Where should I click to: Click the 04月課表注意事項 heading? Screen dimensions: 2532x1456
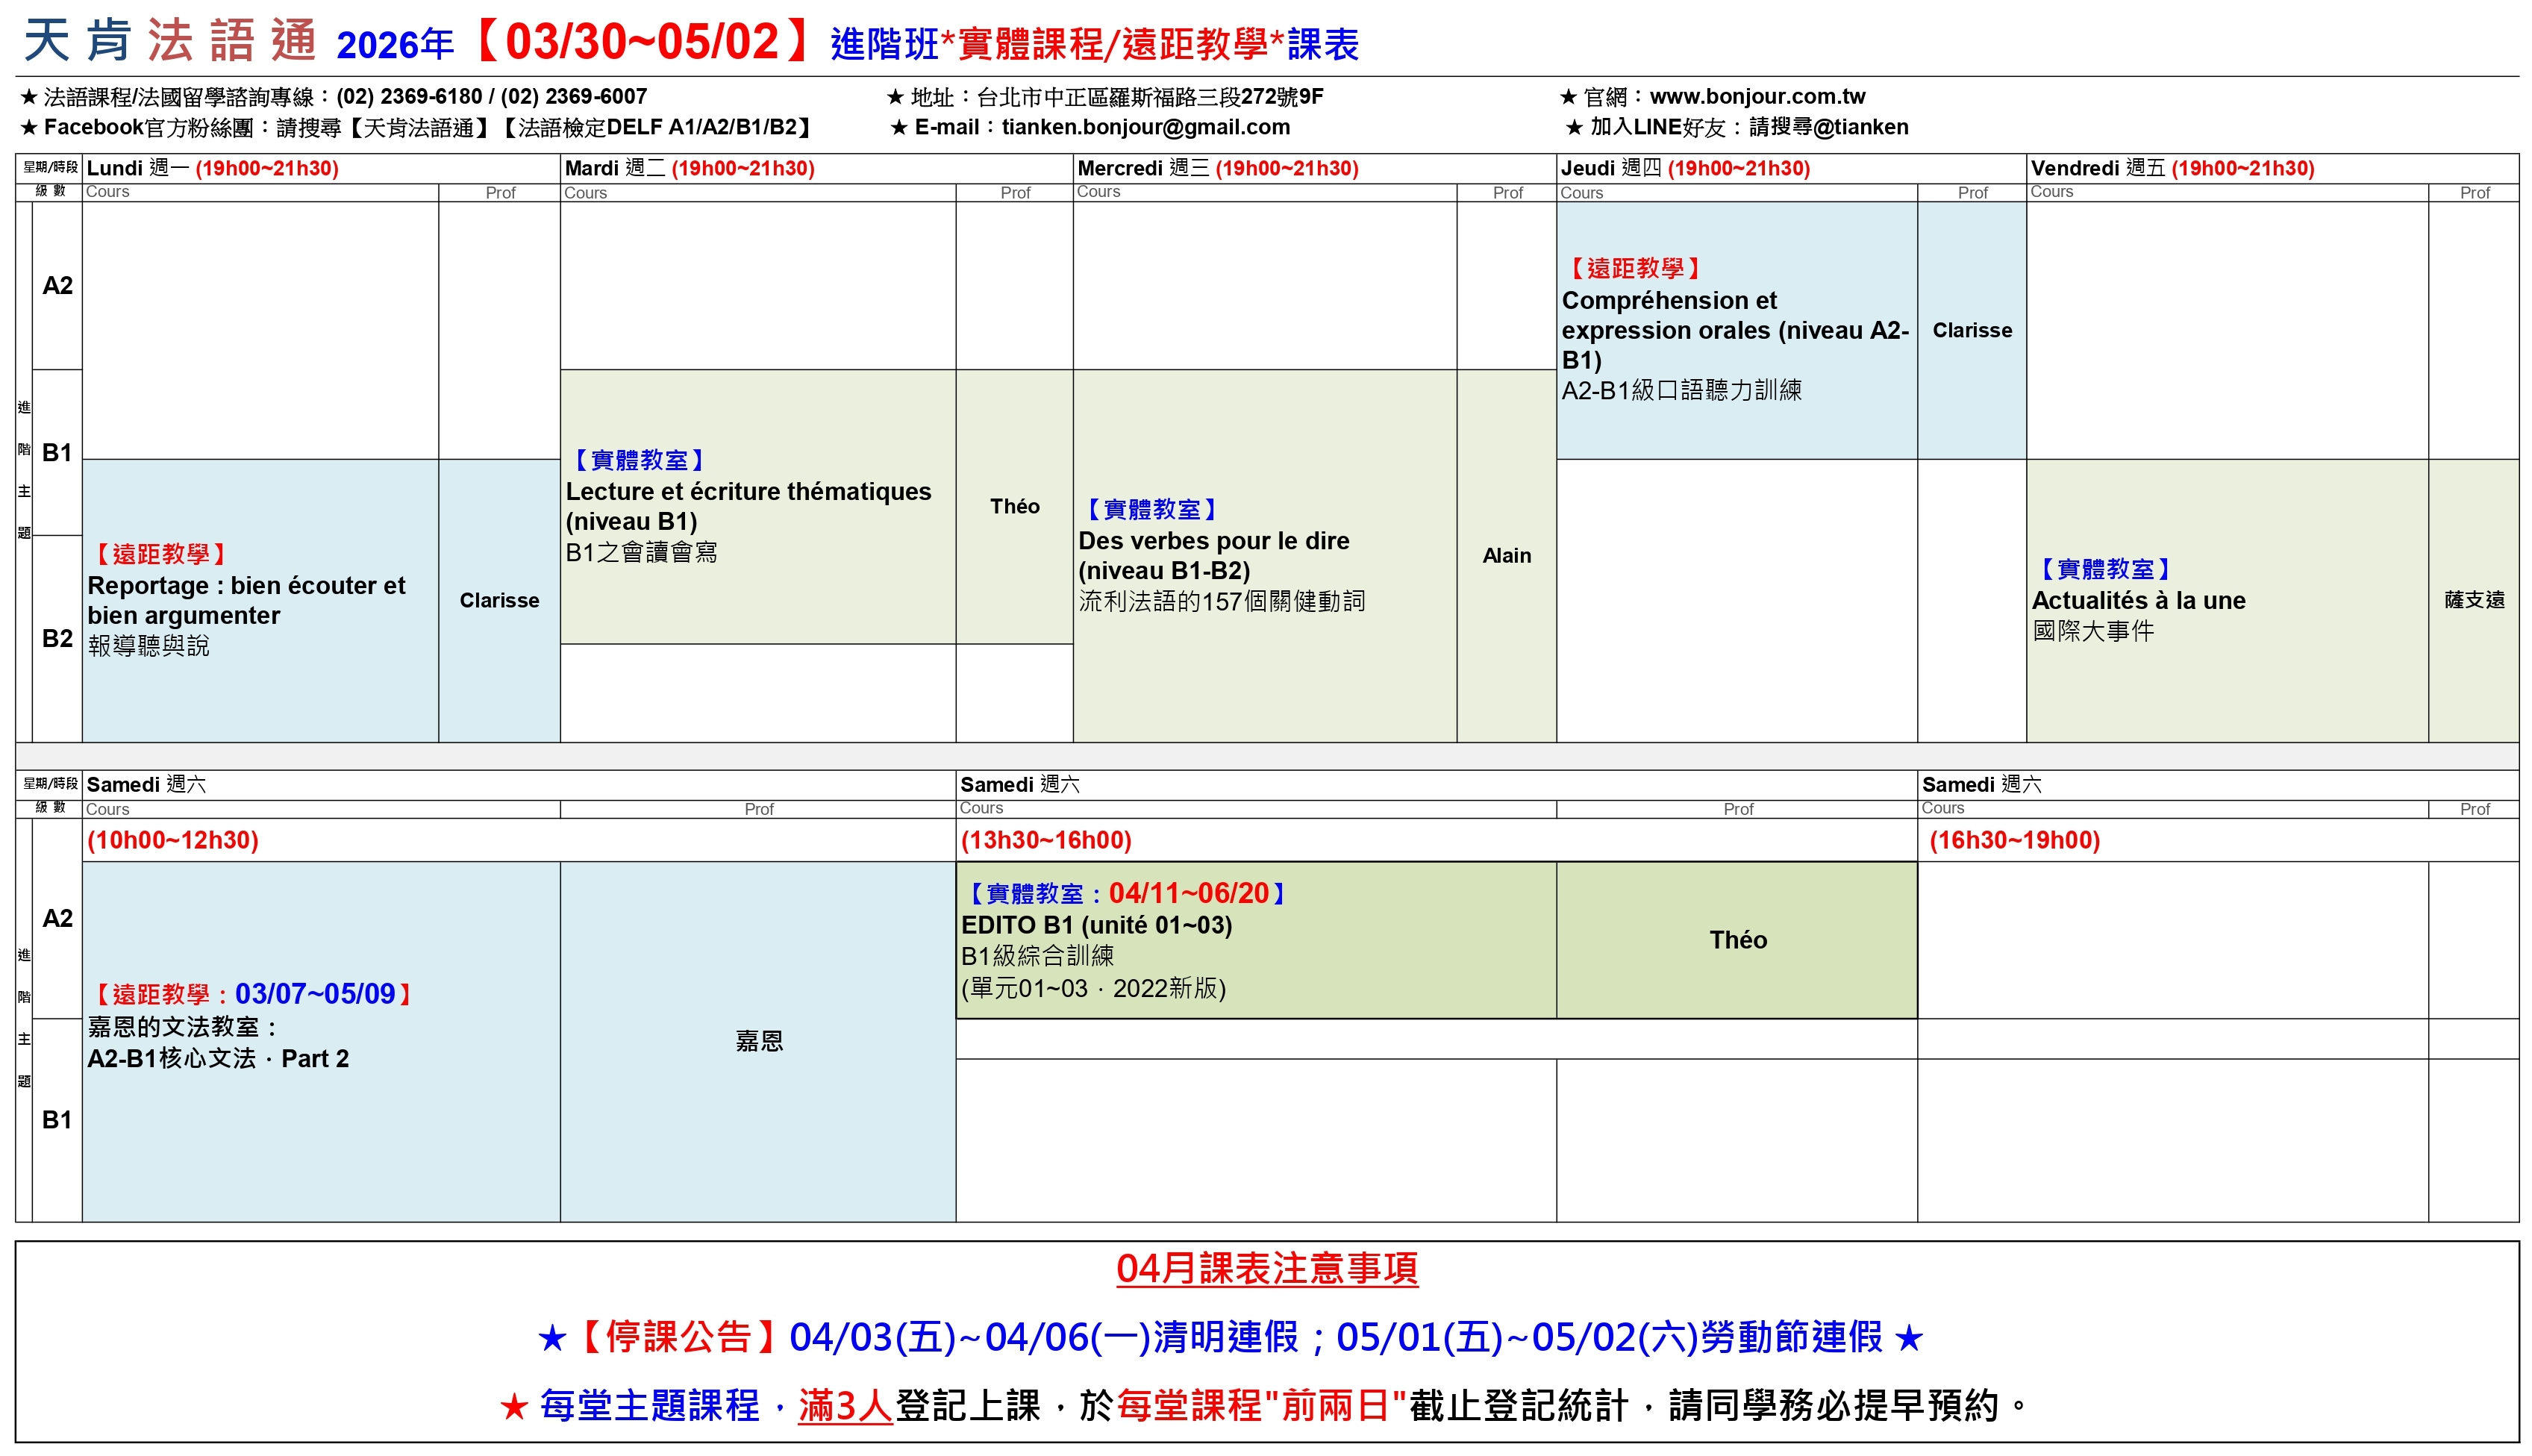[1266, 1269]
